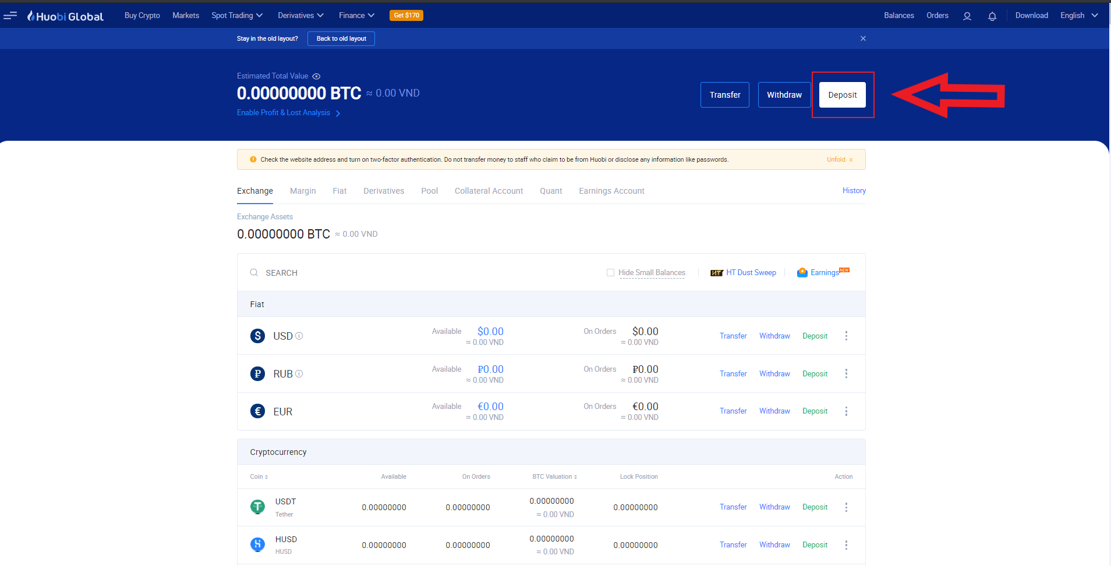Switch to the Fiat tab
Viewport: 1111px width, 566px height.
click(339, 191)
